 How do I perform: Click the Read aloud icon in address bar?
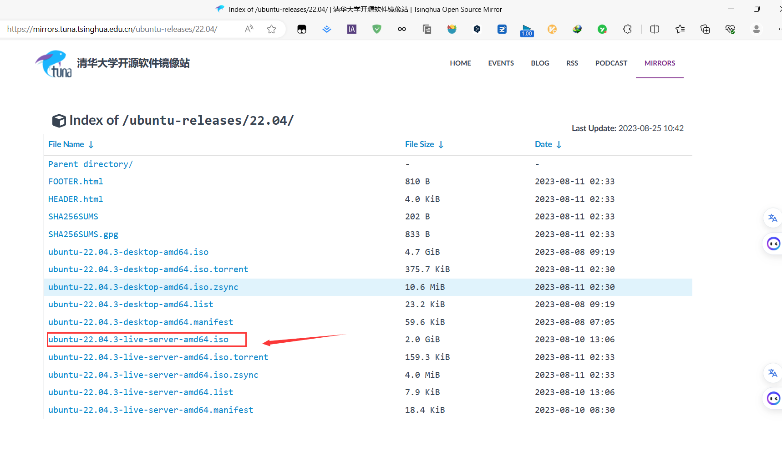pos(249,29)
